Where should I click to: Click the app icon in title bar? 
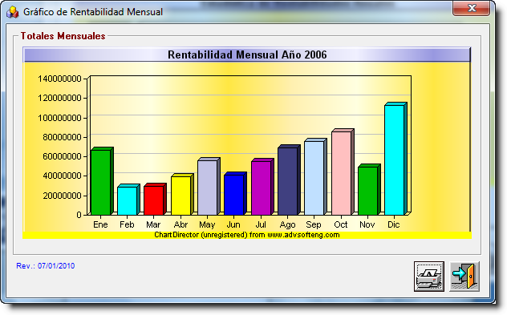click(12, 12)
